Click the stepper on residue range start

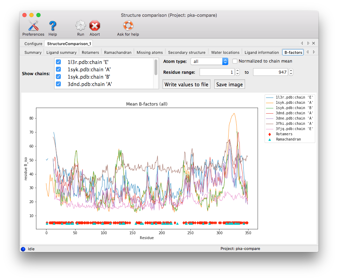click(237, 72)
